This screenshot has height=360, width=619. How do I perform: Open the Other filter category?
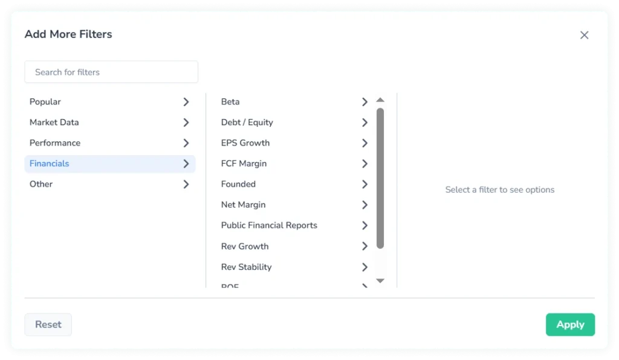[x=109, y=184]
